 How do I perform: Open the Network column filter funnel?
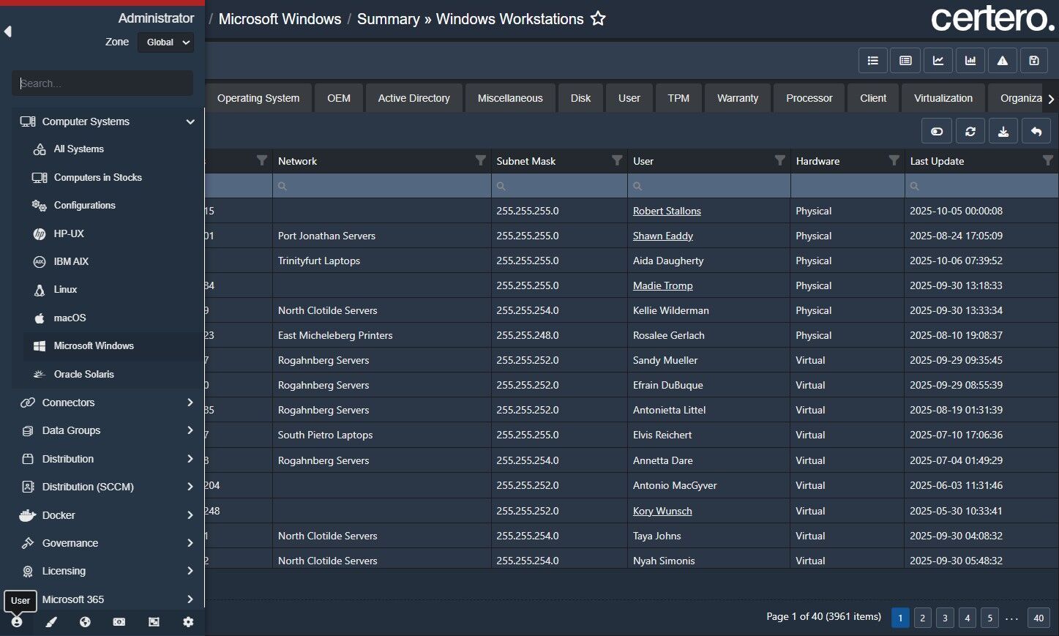point(480,160)
